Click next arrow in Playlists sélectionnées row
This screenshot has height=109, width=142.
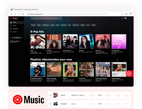125,60
